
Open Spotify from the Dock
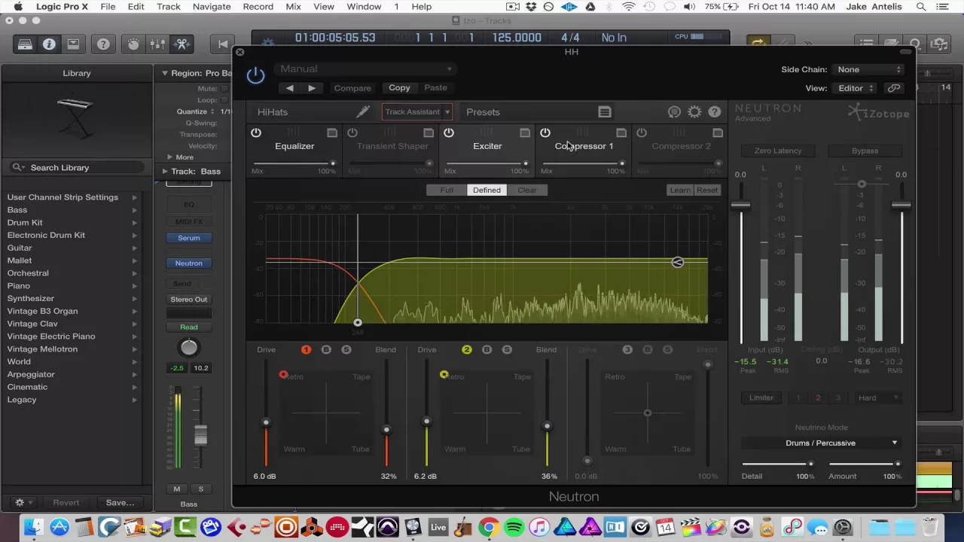[514, 527]
